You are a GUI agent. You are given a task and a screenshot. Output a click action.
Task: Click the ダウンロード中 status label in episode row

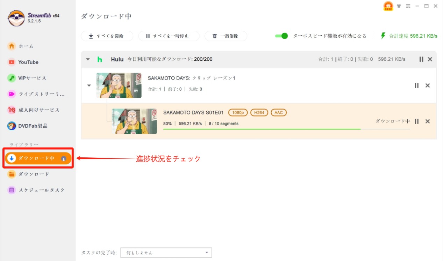coord(393,121)
